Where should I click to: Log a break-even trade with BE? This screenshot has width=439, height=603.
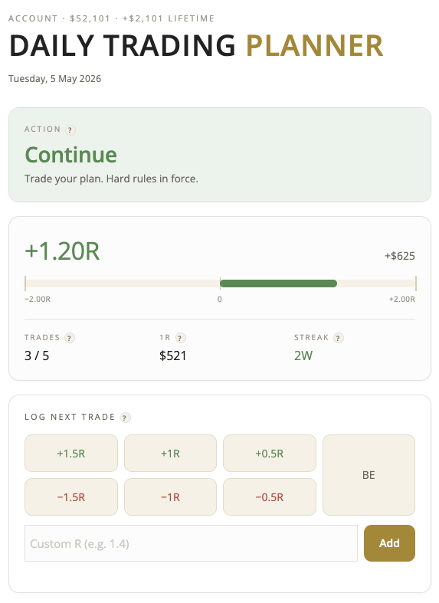coord(369,475)
